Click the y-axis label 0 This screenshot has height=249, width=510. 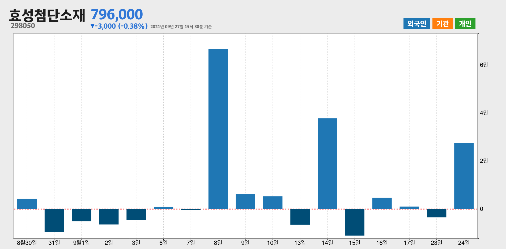(482, 209)
